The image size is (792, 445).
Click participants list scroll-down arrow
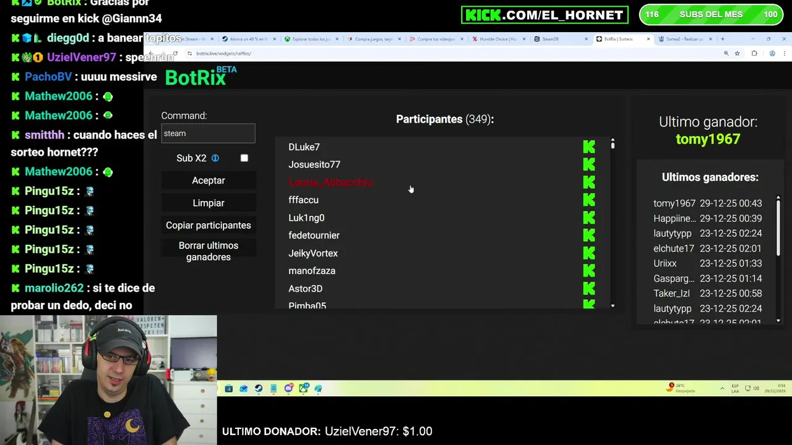(613, 305)
